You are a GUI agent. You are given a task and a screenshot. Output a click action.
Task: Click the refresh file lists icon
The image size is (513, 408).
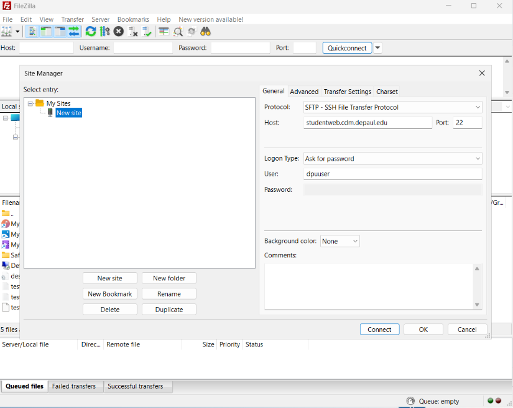coord(91,31)
